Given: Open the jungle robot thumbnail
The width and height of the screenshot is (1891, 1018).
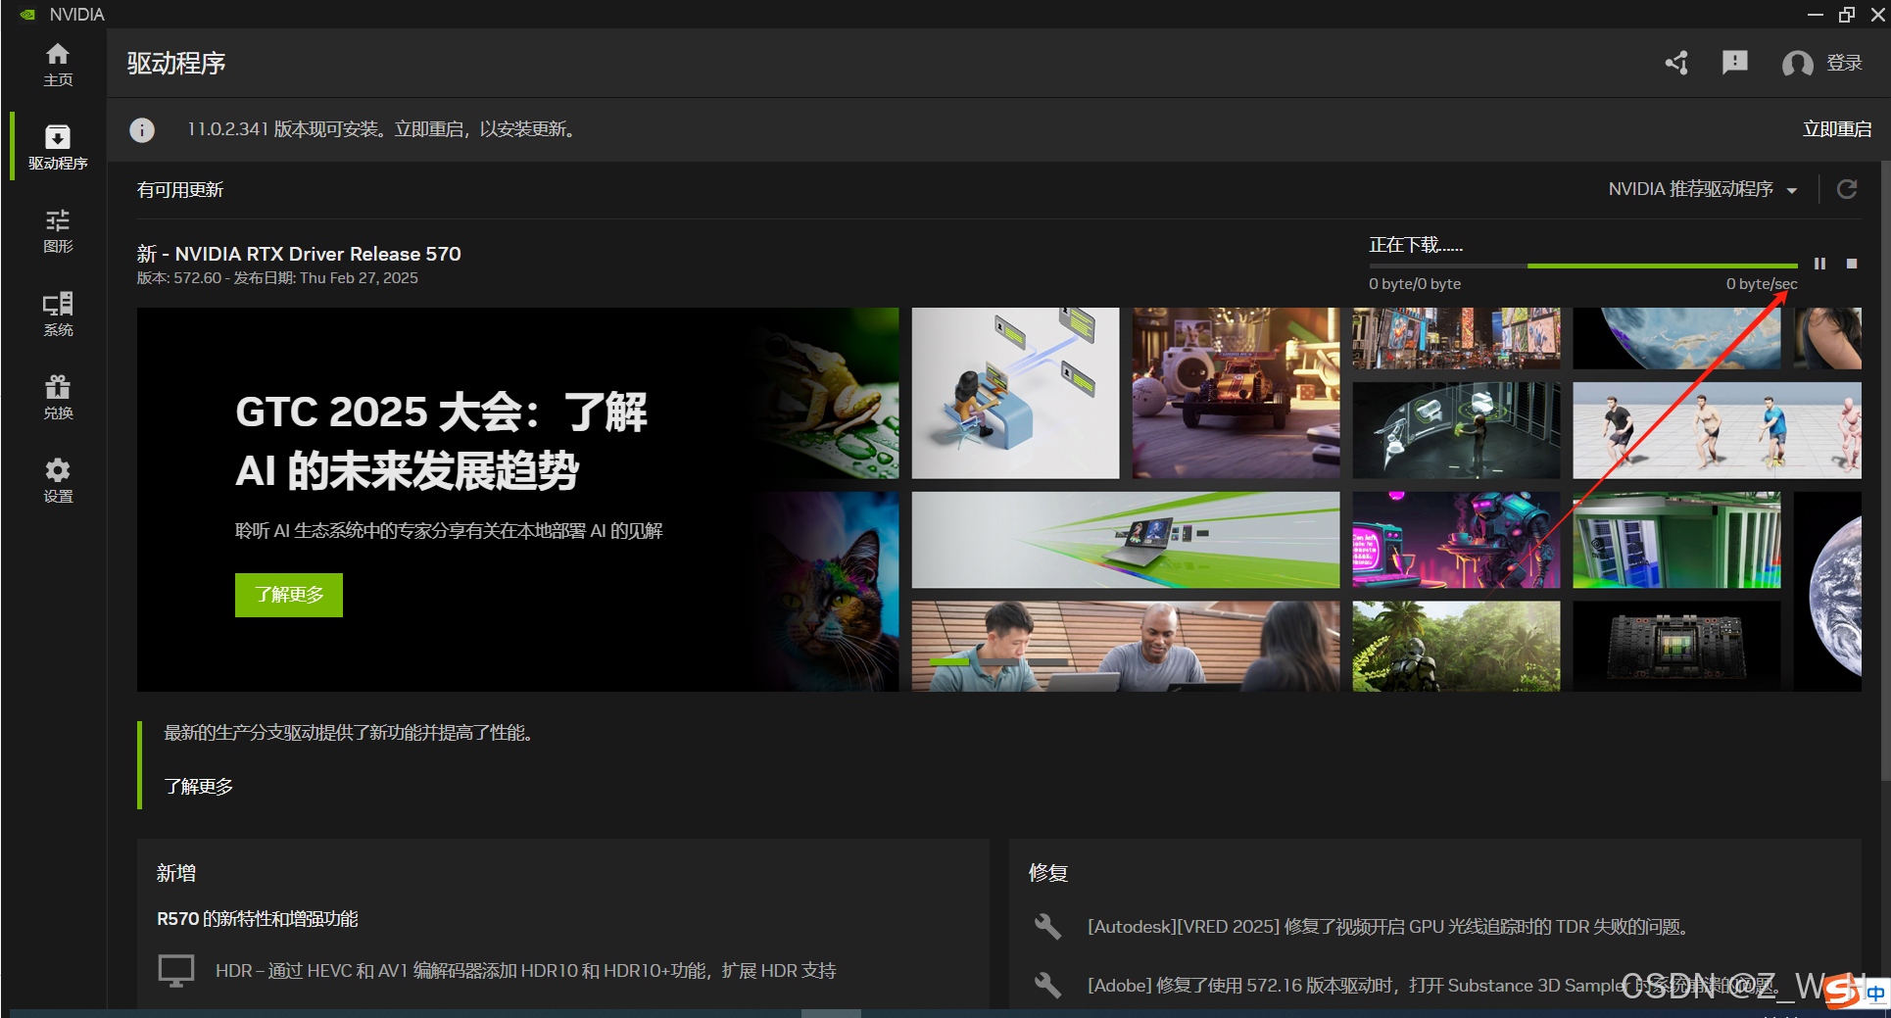Looking at the screenshot, I should pos(1456,647).
